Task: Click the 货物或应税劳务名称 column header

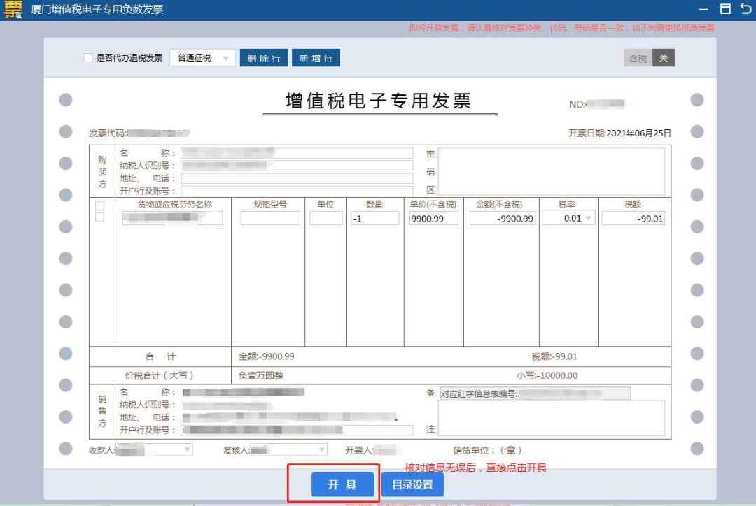Action: tap(174, 204)
